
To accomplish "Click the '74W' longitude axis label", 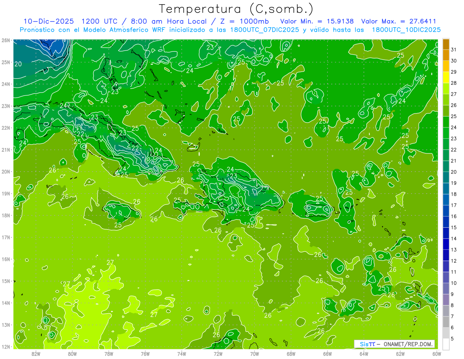I will tap(181, 354).
